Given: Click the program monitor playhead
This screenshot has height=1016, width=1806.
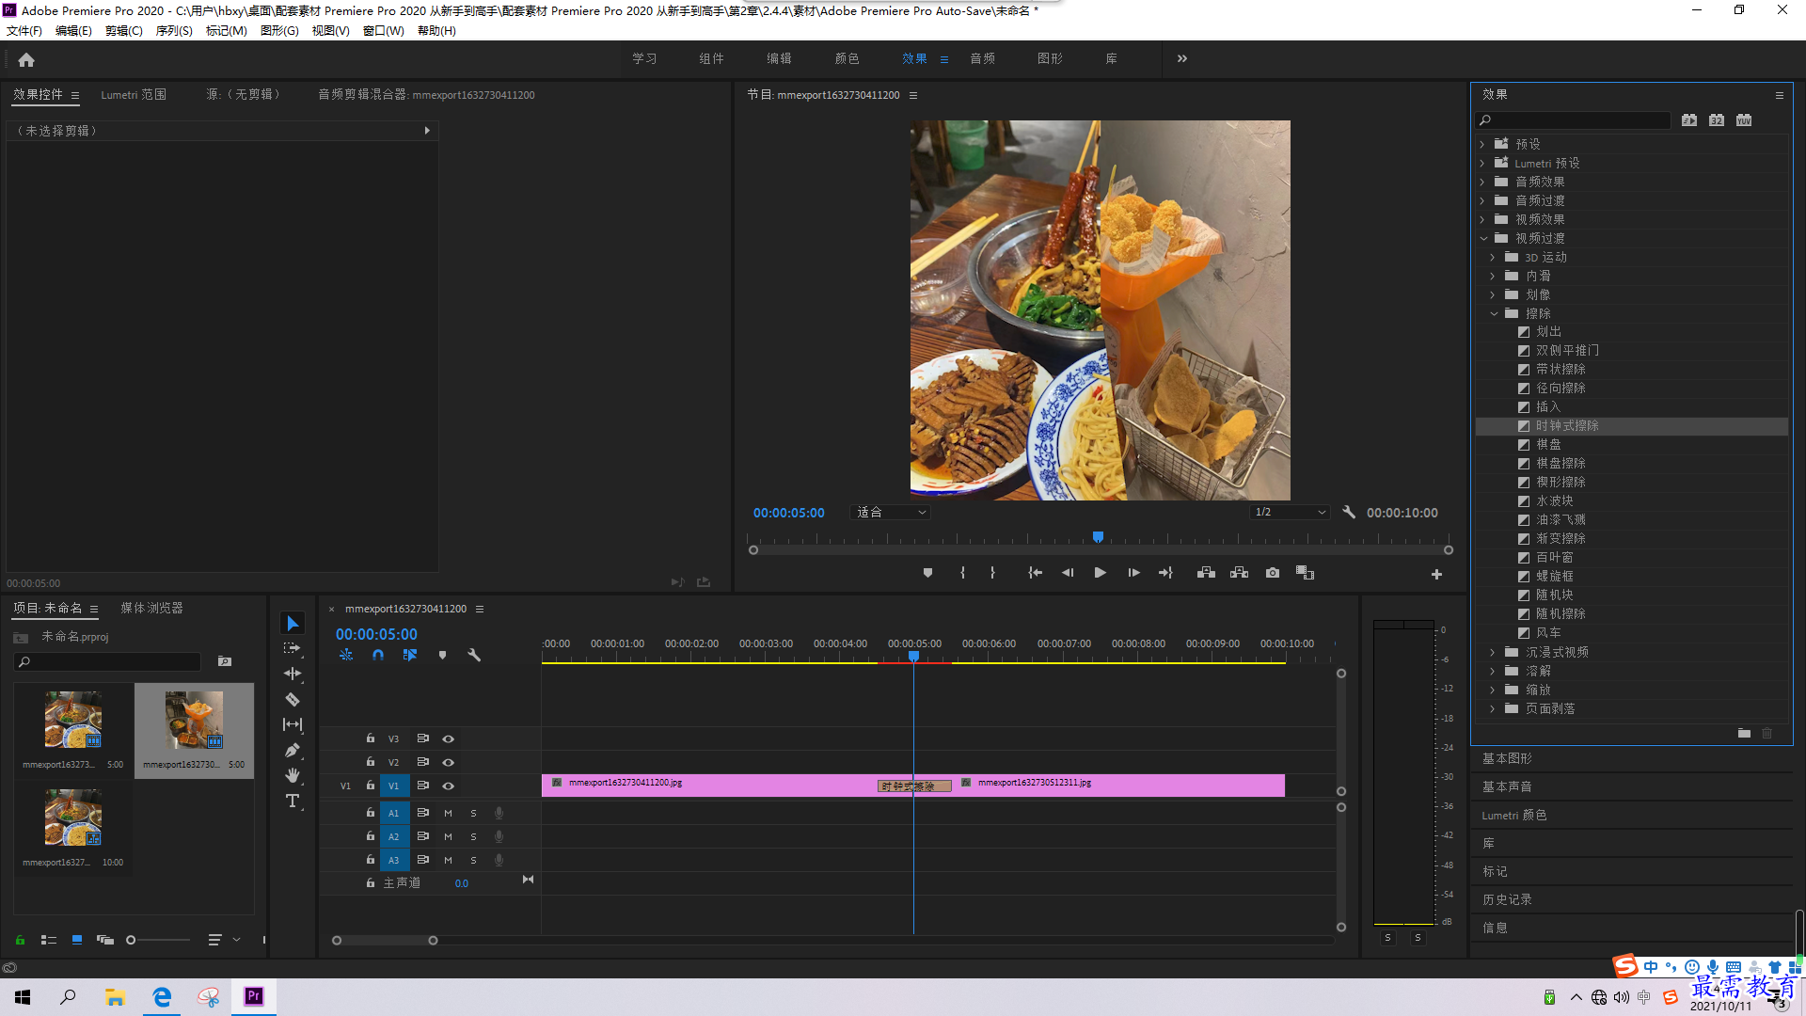Looking at the screenshot, I should [1098, 537].
